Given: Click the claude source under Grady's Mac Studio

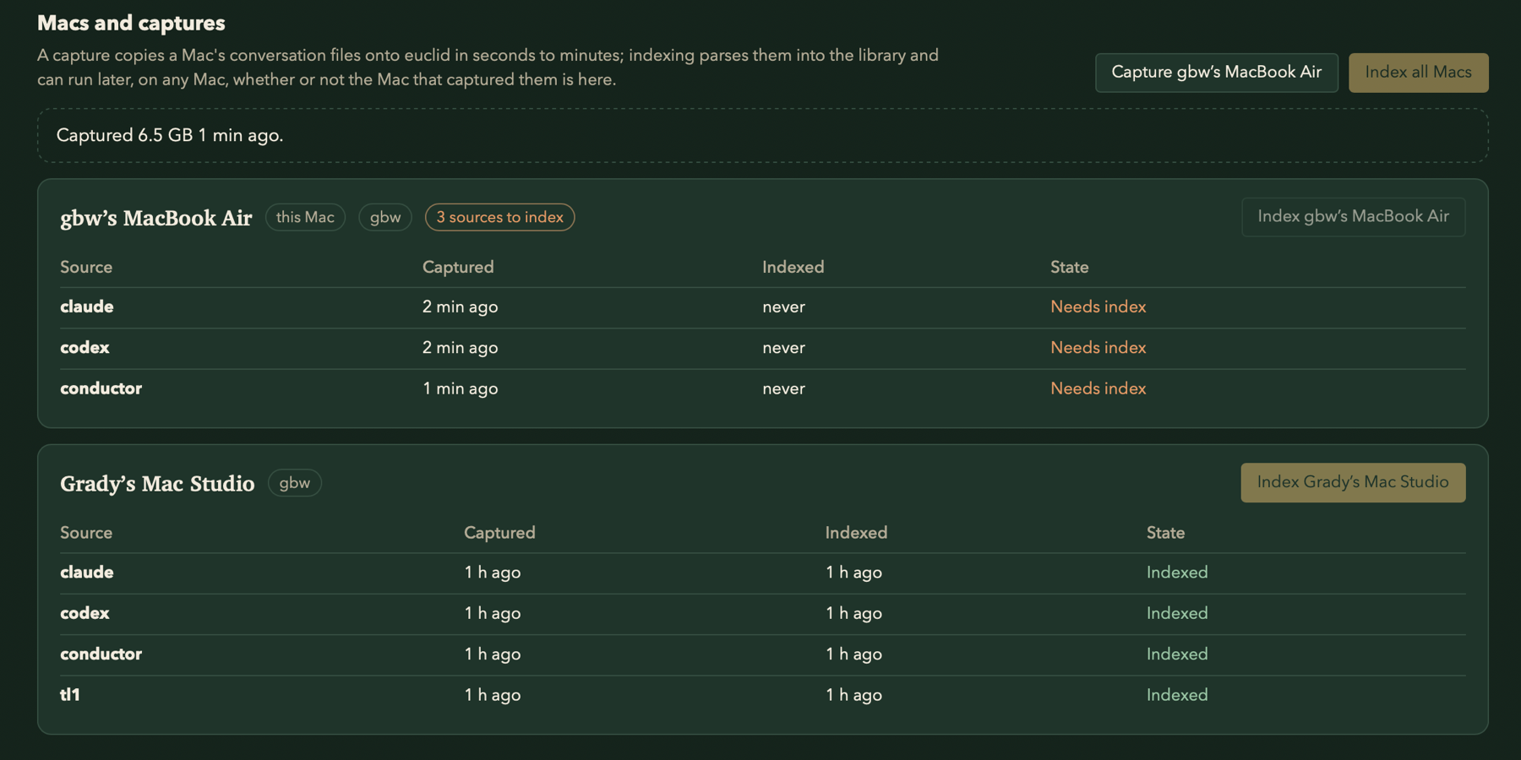Looking at the screenshot, I should point(86,573).
